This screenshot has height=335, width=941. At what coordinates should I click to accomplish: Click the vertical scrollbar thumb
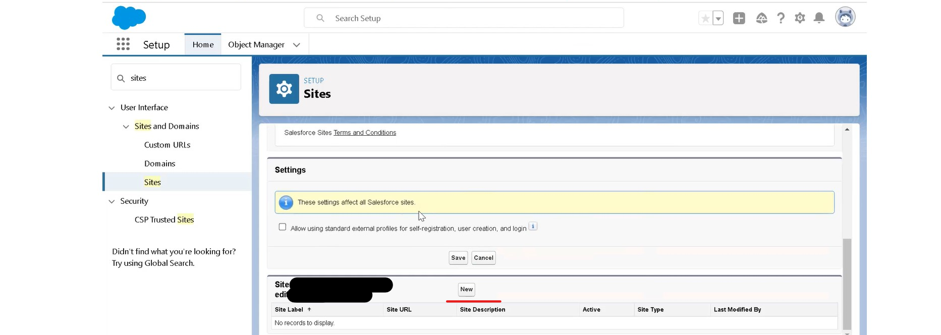pos(847,284)
